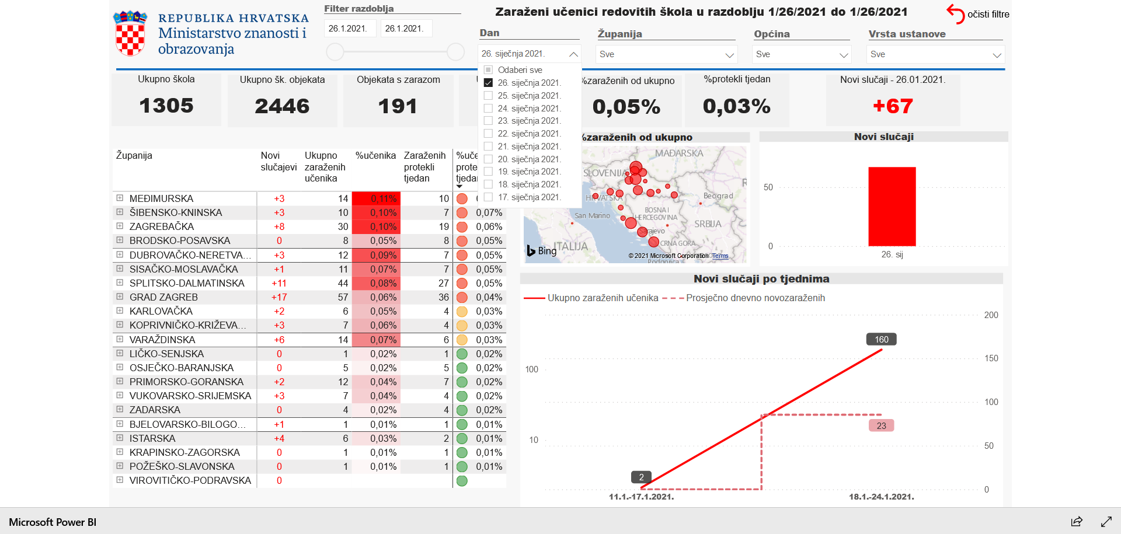Click the Bing logo on the map

pyautogui.click(x=541, y=250)
